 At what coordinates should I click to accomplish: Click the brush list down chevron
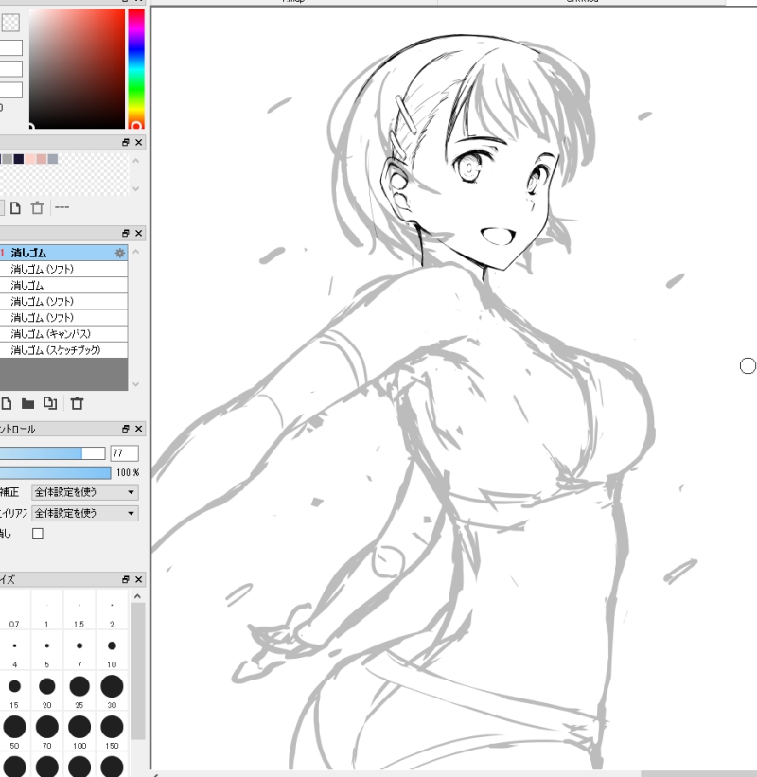click(136, 384)
